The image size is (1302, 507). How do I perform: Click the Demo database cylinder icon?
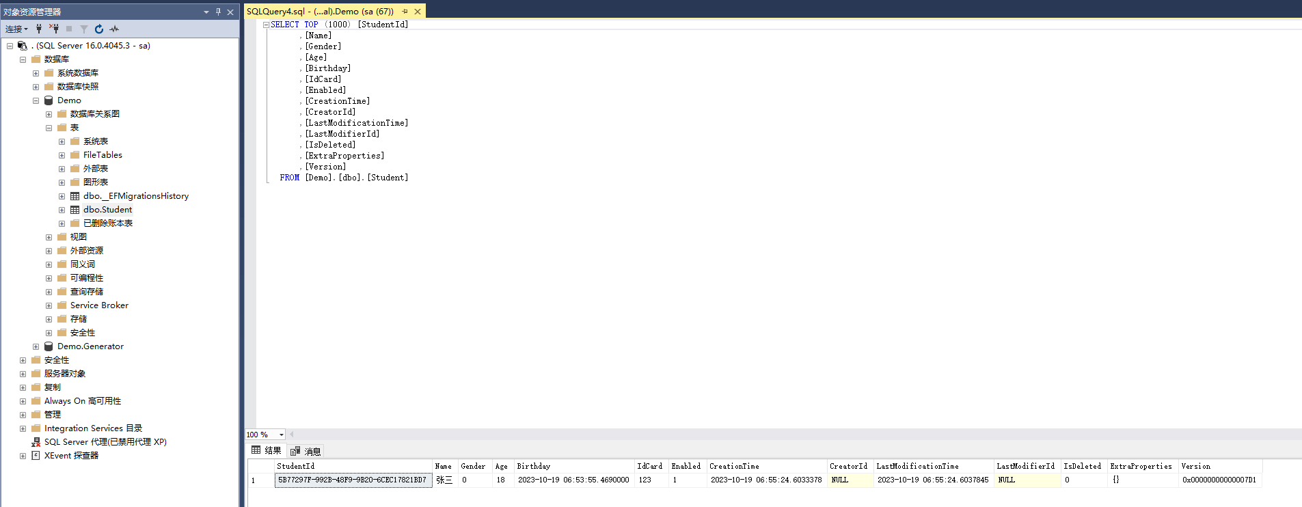(49, 100)
